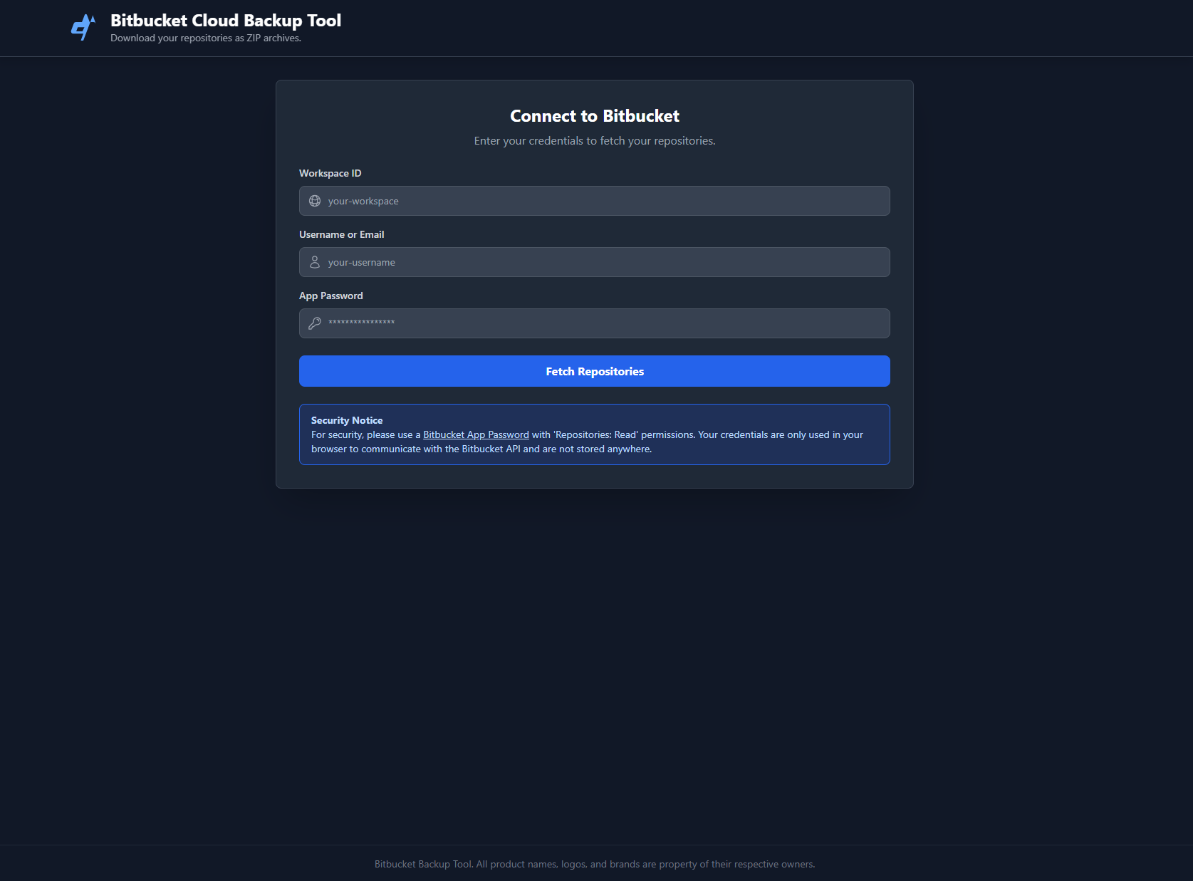Click the globe icon in Workspace ID field
1193x881 pixels.
[x=315, y=201]
